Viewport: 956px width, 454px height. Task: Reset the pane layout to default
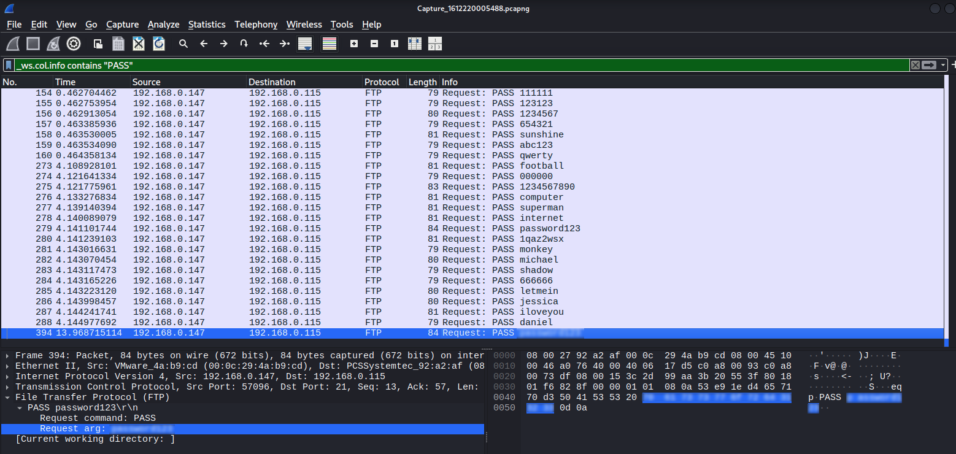click(435, 44)
